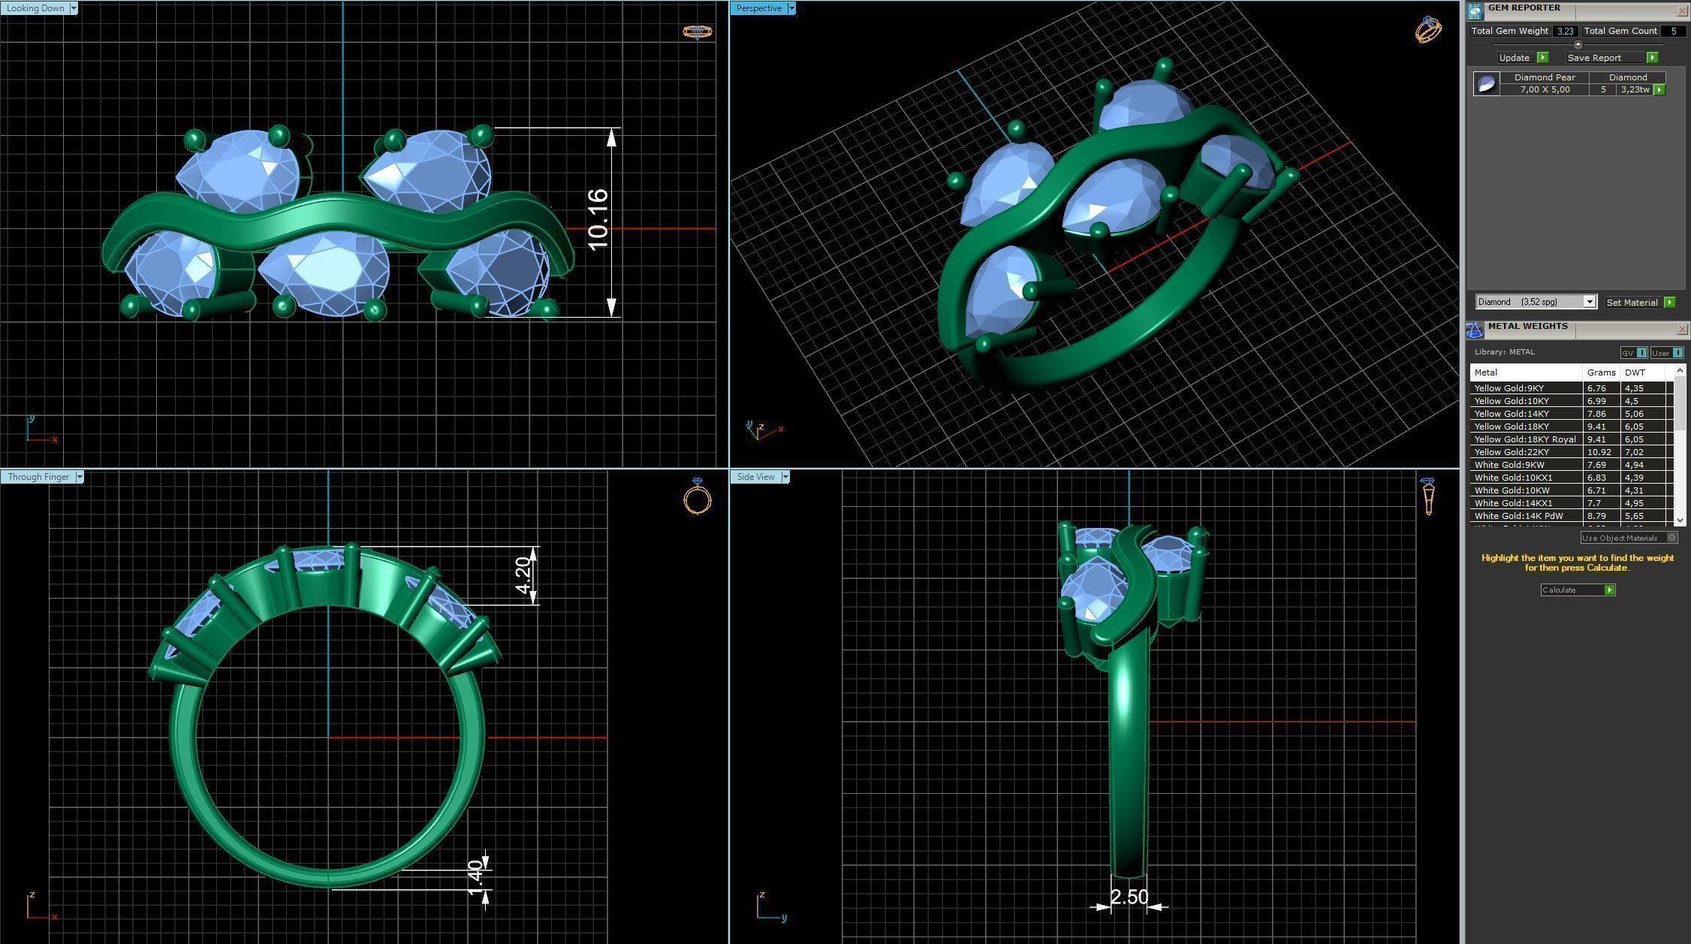This screenshot has height=944, width=1691.
Task: Open the Perspective viewport dropdown arrow
Action: pyautogui.click(x=791, y=8)
